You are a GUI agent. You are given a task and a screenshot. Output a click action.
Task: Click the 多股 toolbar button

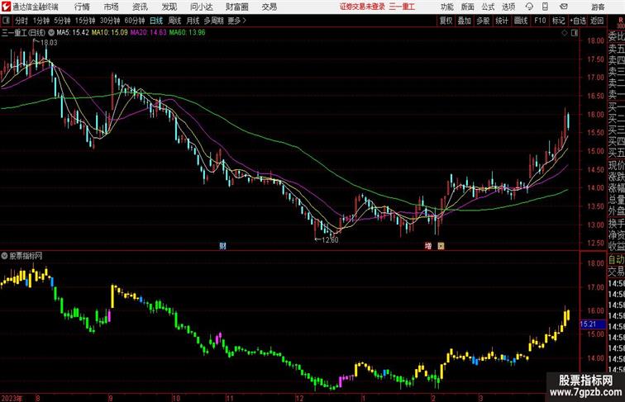click(x=483, y=21)
